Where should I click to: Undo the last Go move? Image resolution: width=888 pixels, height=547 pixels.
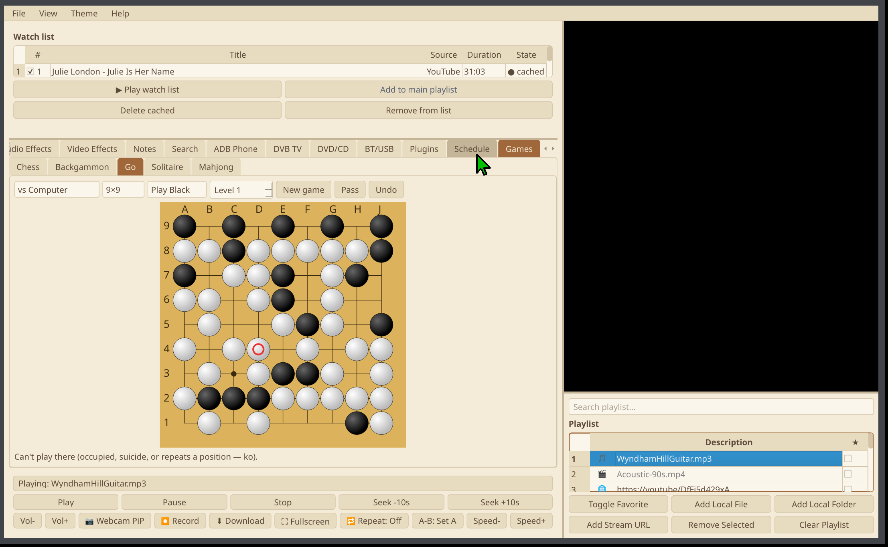[x=386, y=190]
